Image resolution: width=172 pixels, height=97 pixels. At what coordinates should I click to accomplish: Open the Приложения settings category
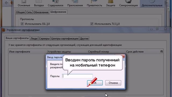click(x=75, y=4)
